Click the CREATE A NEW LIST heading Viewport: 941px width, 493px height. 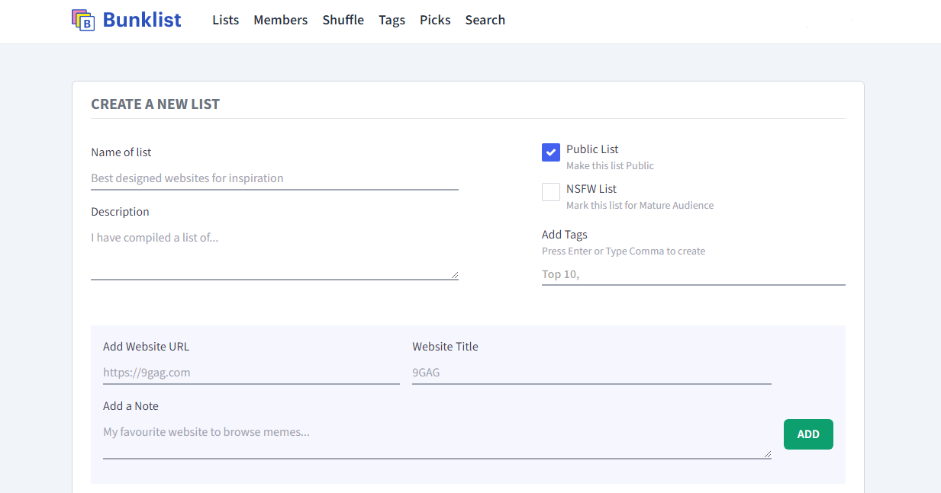[x=156, y=104]
